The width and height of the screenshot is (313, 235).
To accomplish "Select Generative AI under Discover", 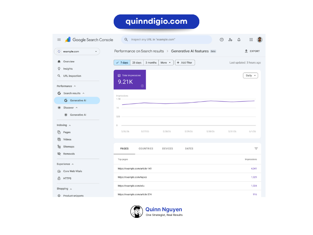I will pos(77,115).
